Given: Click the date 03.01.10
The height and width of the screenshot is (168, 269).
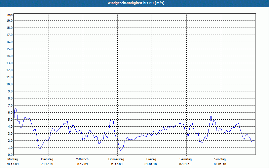Looking at the screenshot, I should [x=220, y=164].
